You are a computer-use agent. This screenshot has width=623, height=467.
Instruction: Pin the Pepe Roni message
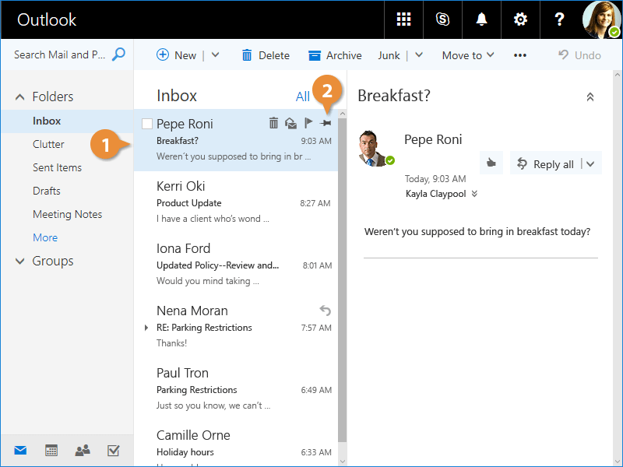(x=326, y=123)
